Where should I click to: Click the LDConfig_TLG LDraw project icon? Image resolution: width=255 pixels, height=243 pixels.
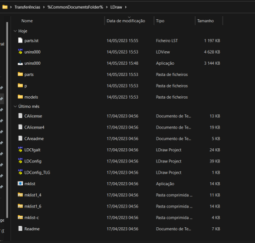(20, 172)
